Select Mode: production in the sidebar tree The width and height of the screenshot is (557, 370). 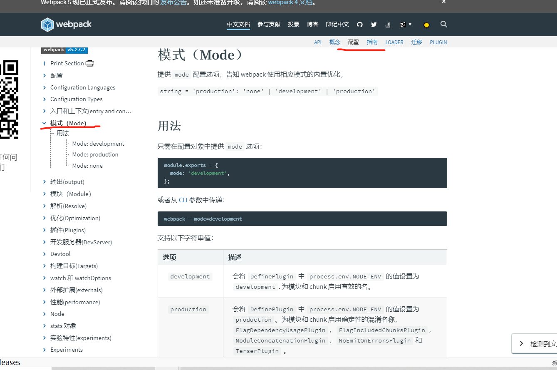coord(95,154)
